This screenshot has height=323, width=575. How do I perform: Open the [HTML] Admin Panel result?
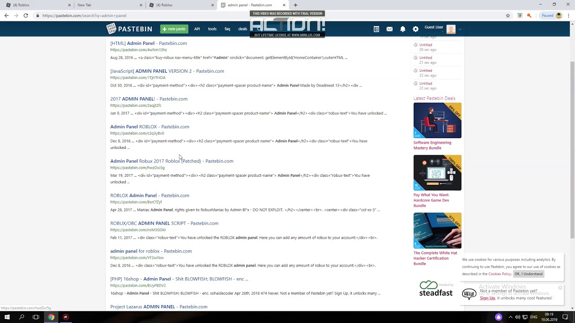[x=149, y=43]
